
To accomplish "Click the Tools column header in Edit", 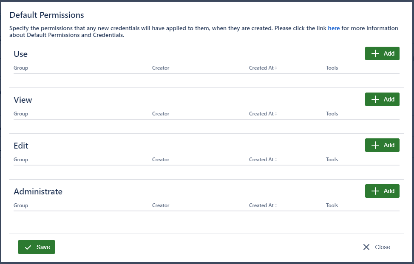I will tap(332, 160).
